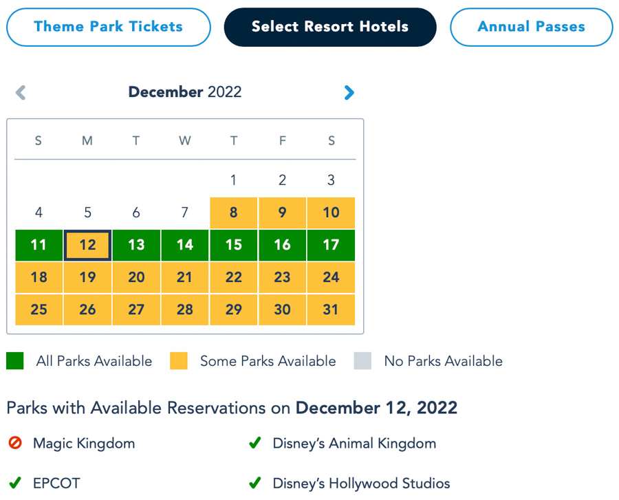619x500 pixels.
Task: Click Disney's Animal Kingdom green checkmark
Action: [x=255, y=443]
